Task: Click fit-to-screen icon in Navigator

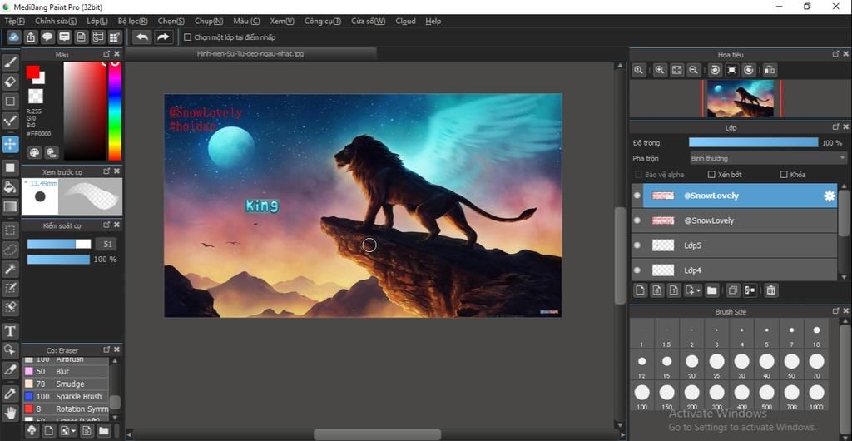Action: [677, 70]
